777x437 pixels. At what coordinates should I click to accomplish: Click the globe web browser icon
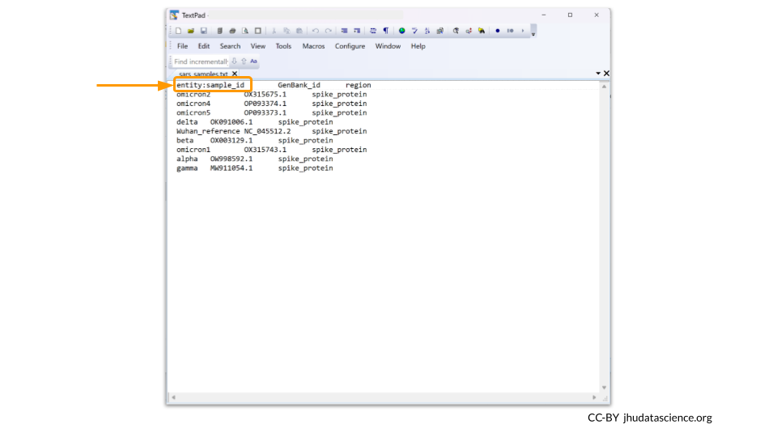(x=402, y=31)
